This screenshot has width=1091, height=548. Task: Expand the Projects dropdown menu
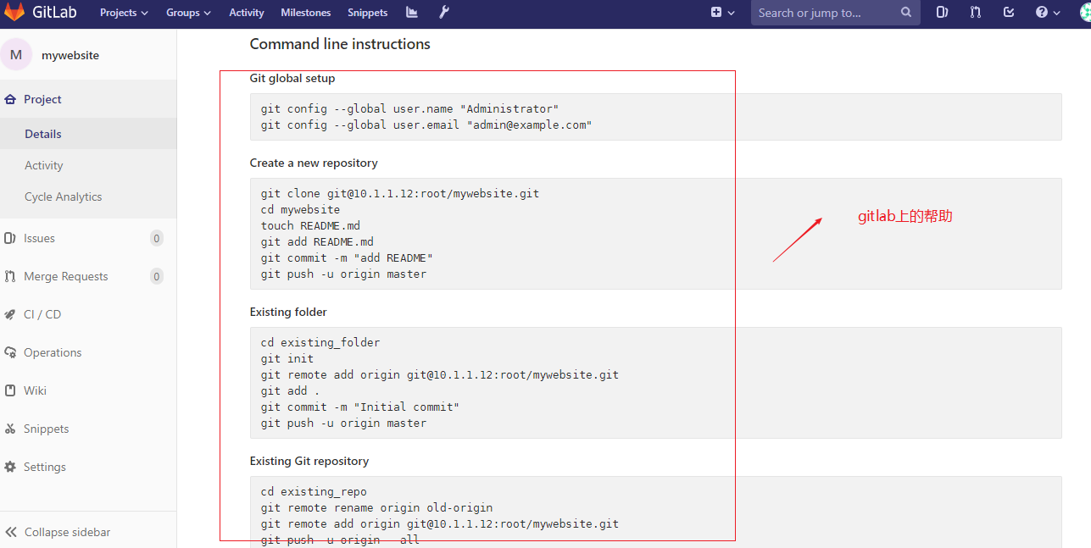pyautogui.click(x=124, y=13)
